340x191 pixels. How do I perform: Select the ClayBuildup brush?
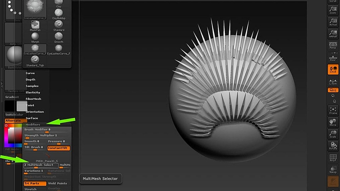click(58, 14)
